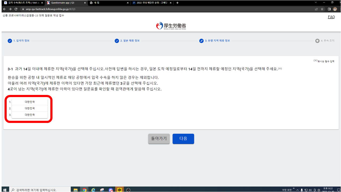
Task: Go to step 1 입국자 정보
Action: coord(21,41)
